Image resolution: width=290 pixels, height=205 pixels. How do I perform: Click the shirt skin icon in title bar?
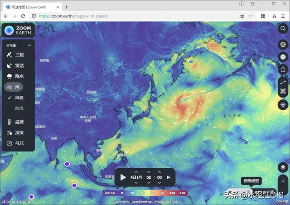click(x=252, y=4)
